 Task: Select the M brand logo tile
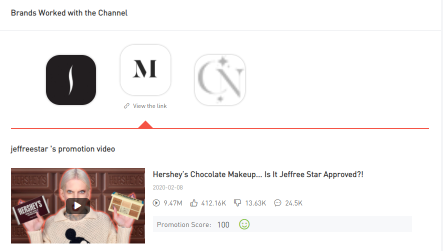click(x=145, y=70)
